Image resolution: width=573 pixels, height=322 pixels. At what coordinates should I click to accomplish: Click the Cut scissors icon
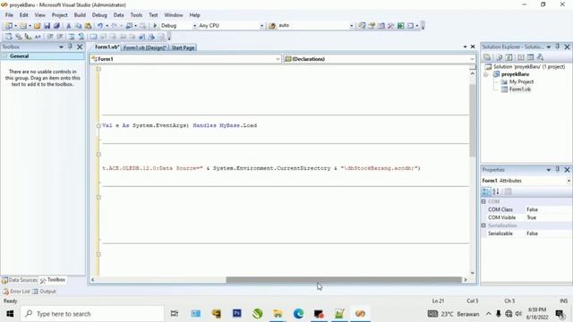pos(68,26)
